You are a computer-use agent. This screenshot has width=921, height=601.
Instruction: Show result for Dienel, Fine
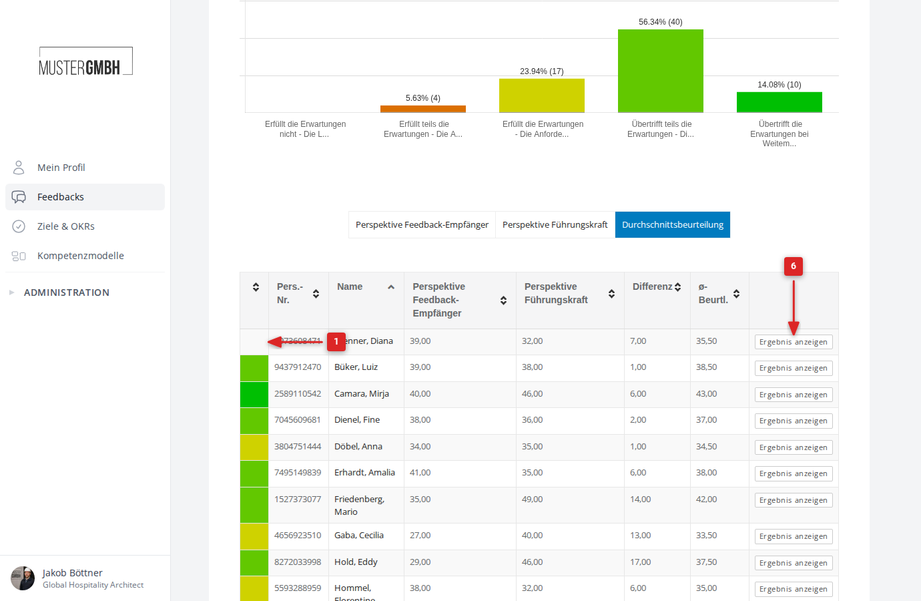click(794, 421)
